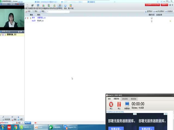Click the web attention statistics link

point(159,11)
